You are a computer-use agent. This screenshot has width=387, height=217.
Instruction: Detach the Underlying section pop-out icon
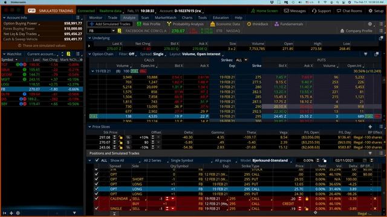381,38
